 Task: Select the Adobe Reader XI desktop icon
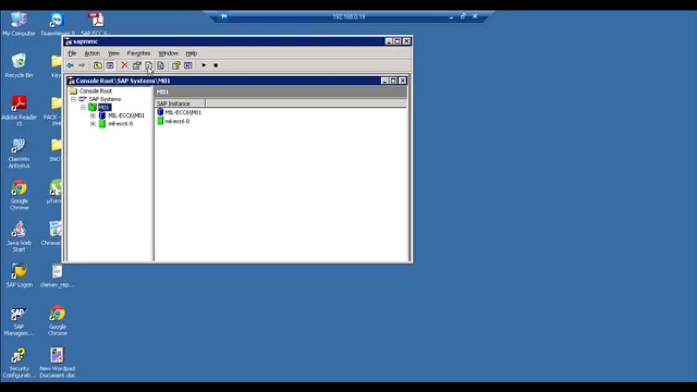[x=19, y=111]
